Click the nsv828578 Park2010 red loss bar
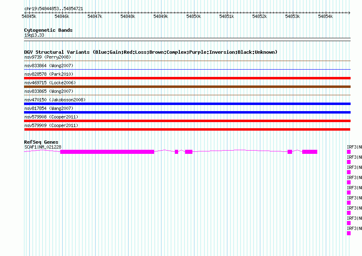 187,78
